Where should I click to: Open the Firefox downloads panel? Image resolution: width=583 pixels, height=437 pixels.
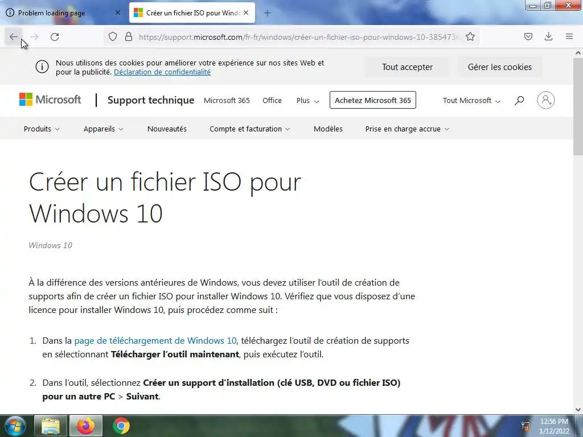pos(548,36)
